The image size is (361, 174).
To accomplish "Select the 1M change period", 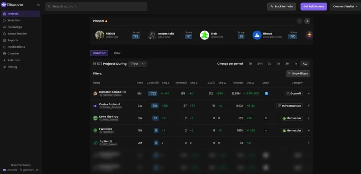I will click(x=278, y=64).
